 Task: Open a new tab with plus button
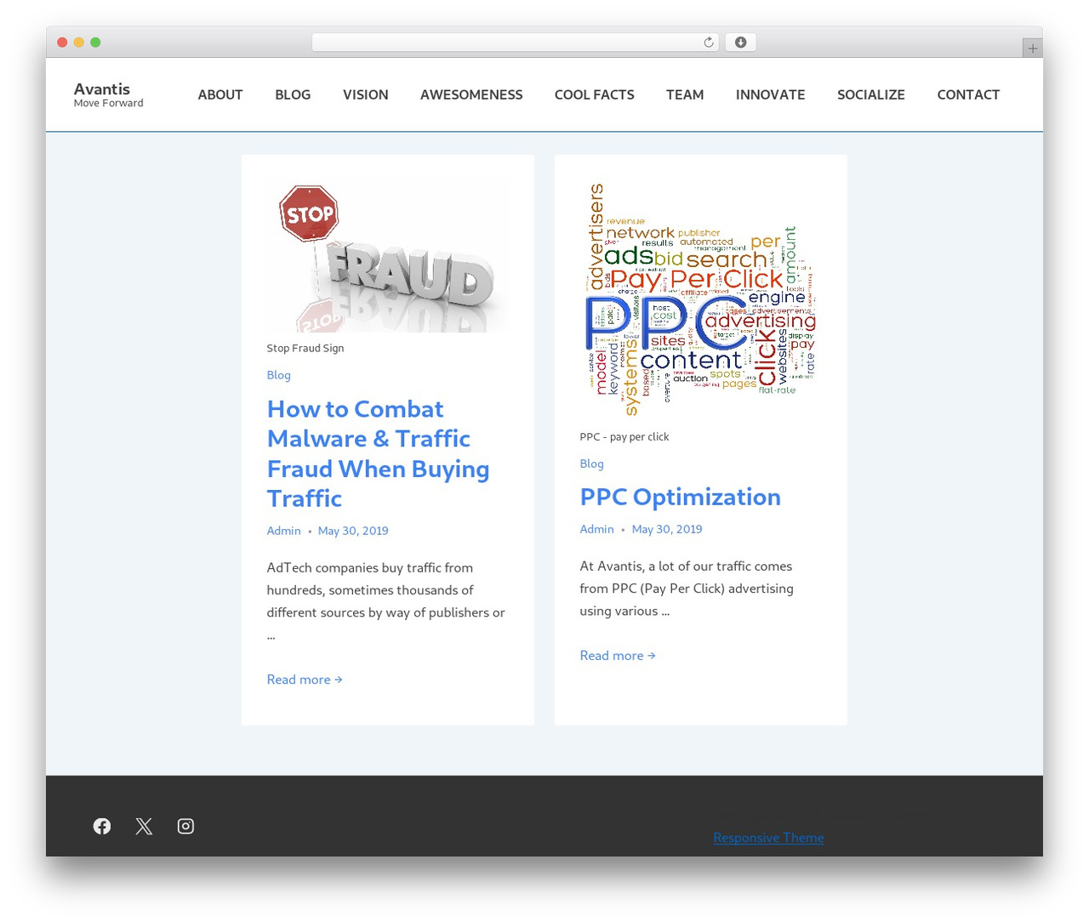pos(1032,48)
